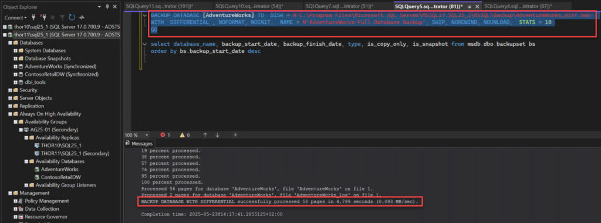Collapse Always On High Availability folder
601x223 pixels.
pos(10,114)
